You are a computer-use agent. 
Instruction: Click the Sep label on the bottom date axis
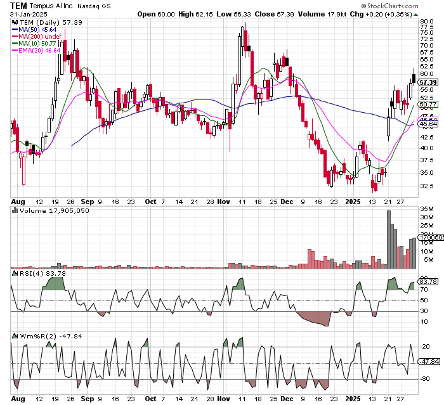(x=88, y=399)
